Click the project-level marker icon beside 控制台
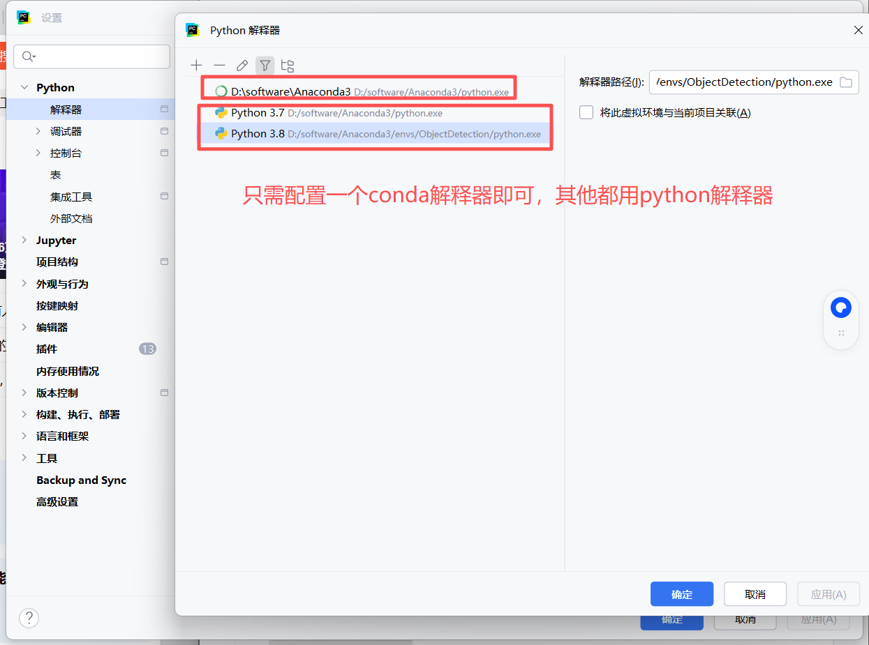 [165, 153]
